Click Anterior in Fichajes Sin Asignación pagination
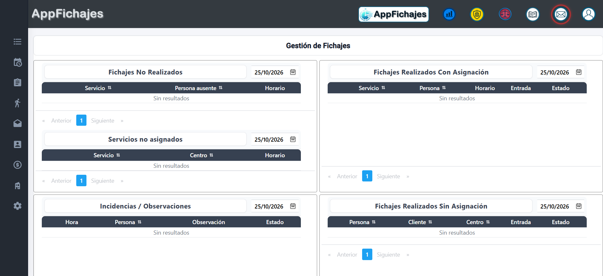The height and width of the screenshot is (276, 603). [x=347, y=255]
